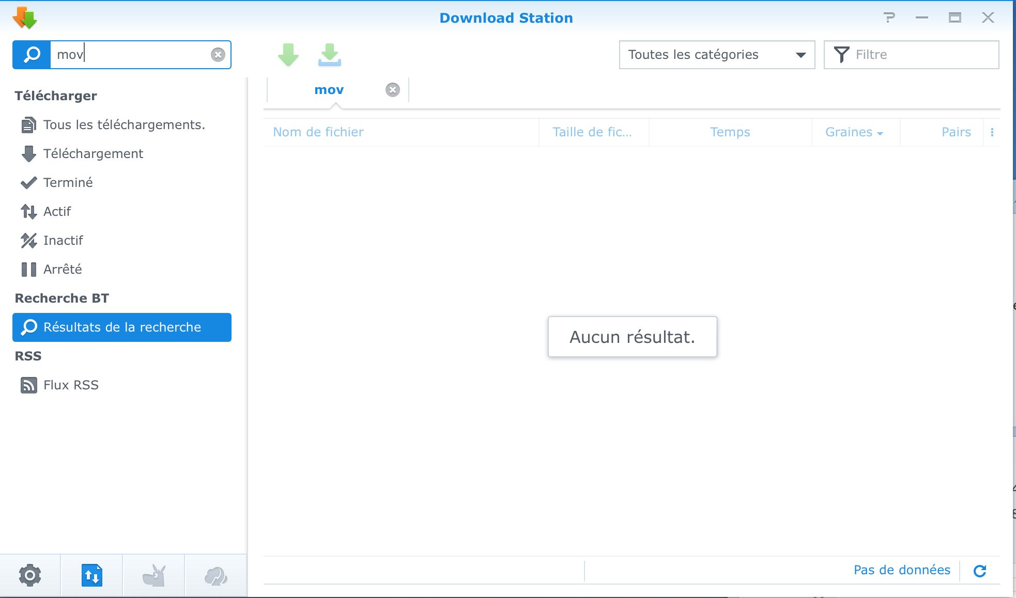The image size is (1016, 598).
Task: Click the Actif up-down arrows icon
Action: [29, 212]
